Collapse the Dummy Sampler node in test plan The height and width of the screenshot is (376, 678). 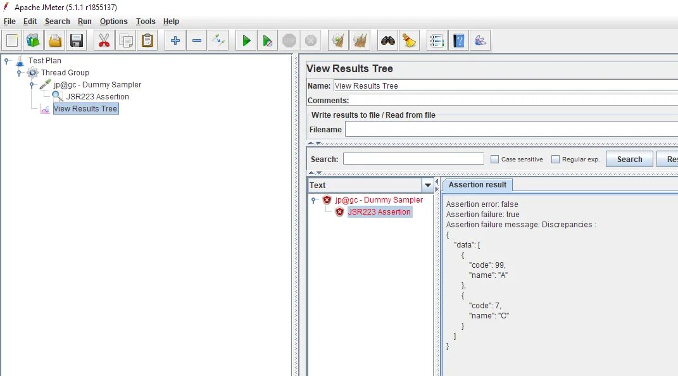32,85
